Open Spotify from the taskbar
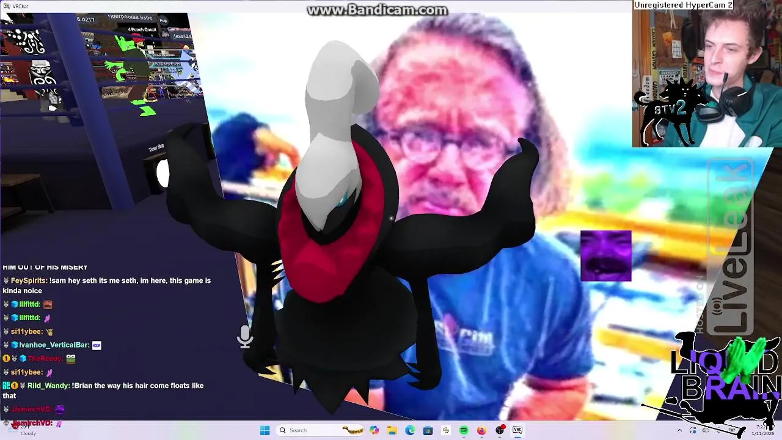Image resolution: width=782 pixels, height=440 pixels. point(464,430)
